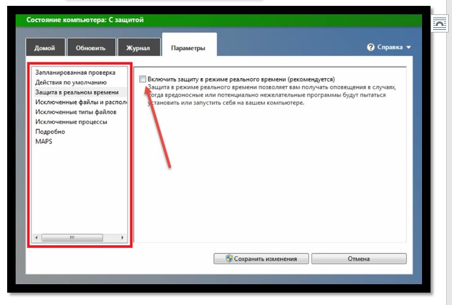The height and width of the screenshot is (305, 452).
Task: Go to the Журнал tab
Action: [139, 47]
